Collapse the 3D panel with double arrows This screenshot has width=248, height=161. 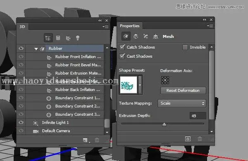(x=100, y=21)
